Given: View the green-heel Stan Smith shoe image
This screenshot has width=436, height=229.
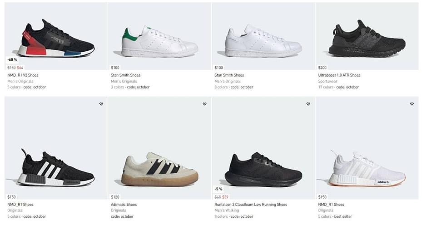Looking at the screenshot, I should 159,42.
